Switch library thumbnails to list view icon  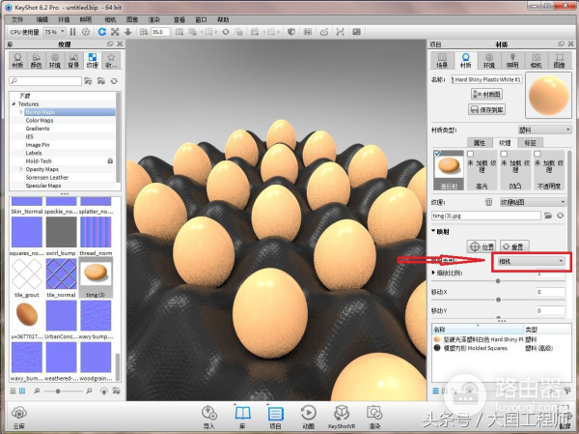coord(13,391)
